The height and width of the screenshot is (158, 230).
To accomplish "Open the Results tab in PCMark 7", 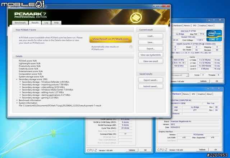I will (35, 23).
